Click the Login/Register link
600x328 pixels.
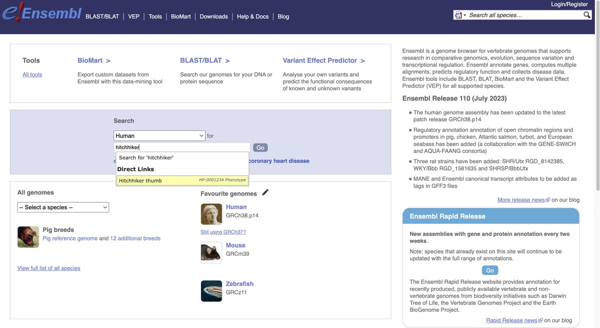point(569,4)
